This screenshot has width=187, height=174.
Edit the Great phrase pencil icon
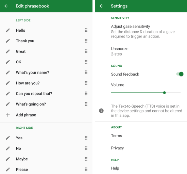pyautogui.click(x=8, y=51)
